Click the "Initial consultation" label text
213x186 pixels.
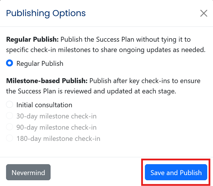pos(44,105)
